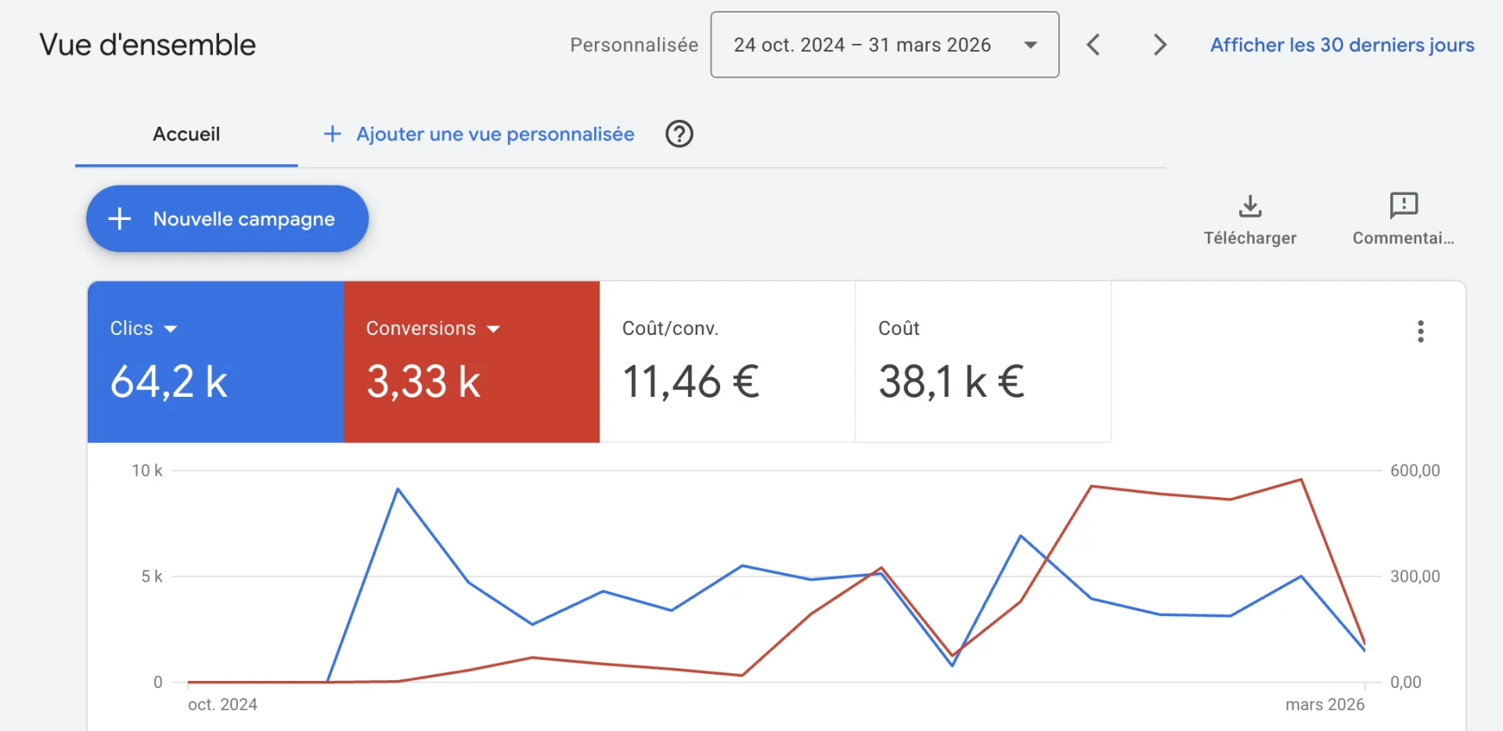
Task: Click the Télécharger download icon
Action: pos(1250,206)
